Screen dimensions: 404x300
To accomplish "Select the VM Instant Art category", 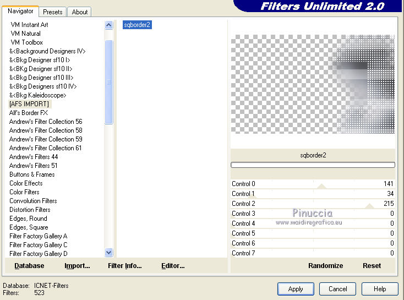I will (x=29, y=25).
